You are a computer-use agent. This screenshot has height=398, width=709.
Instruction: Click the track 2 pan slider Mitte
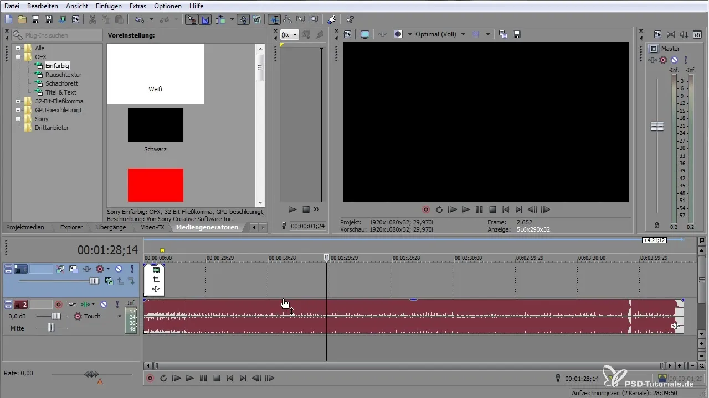(x=51, y=328)
